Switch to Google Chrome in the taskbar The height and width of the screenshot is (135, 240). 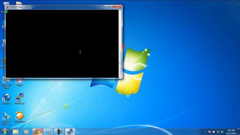pyautogui.click(x=37, y=132)
